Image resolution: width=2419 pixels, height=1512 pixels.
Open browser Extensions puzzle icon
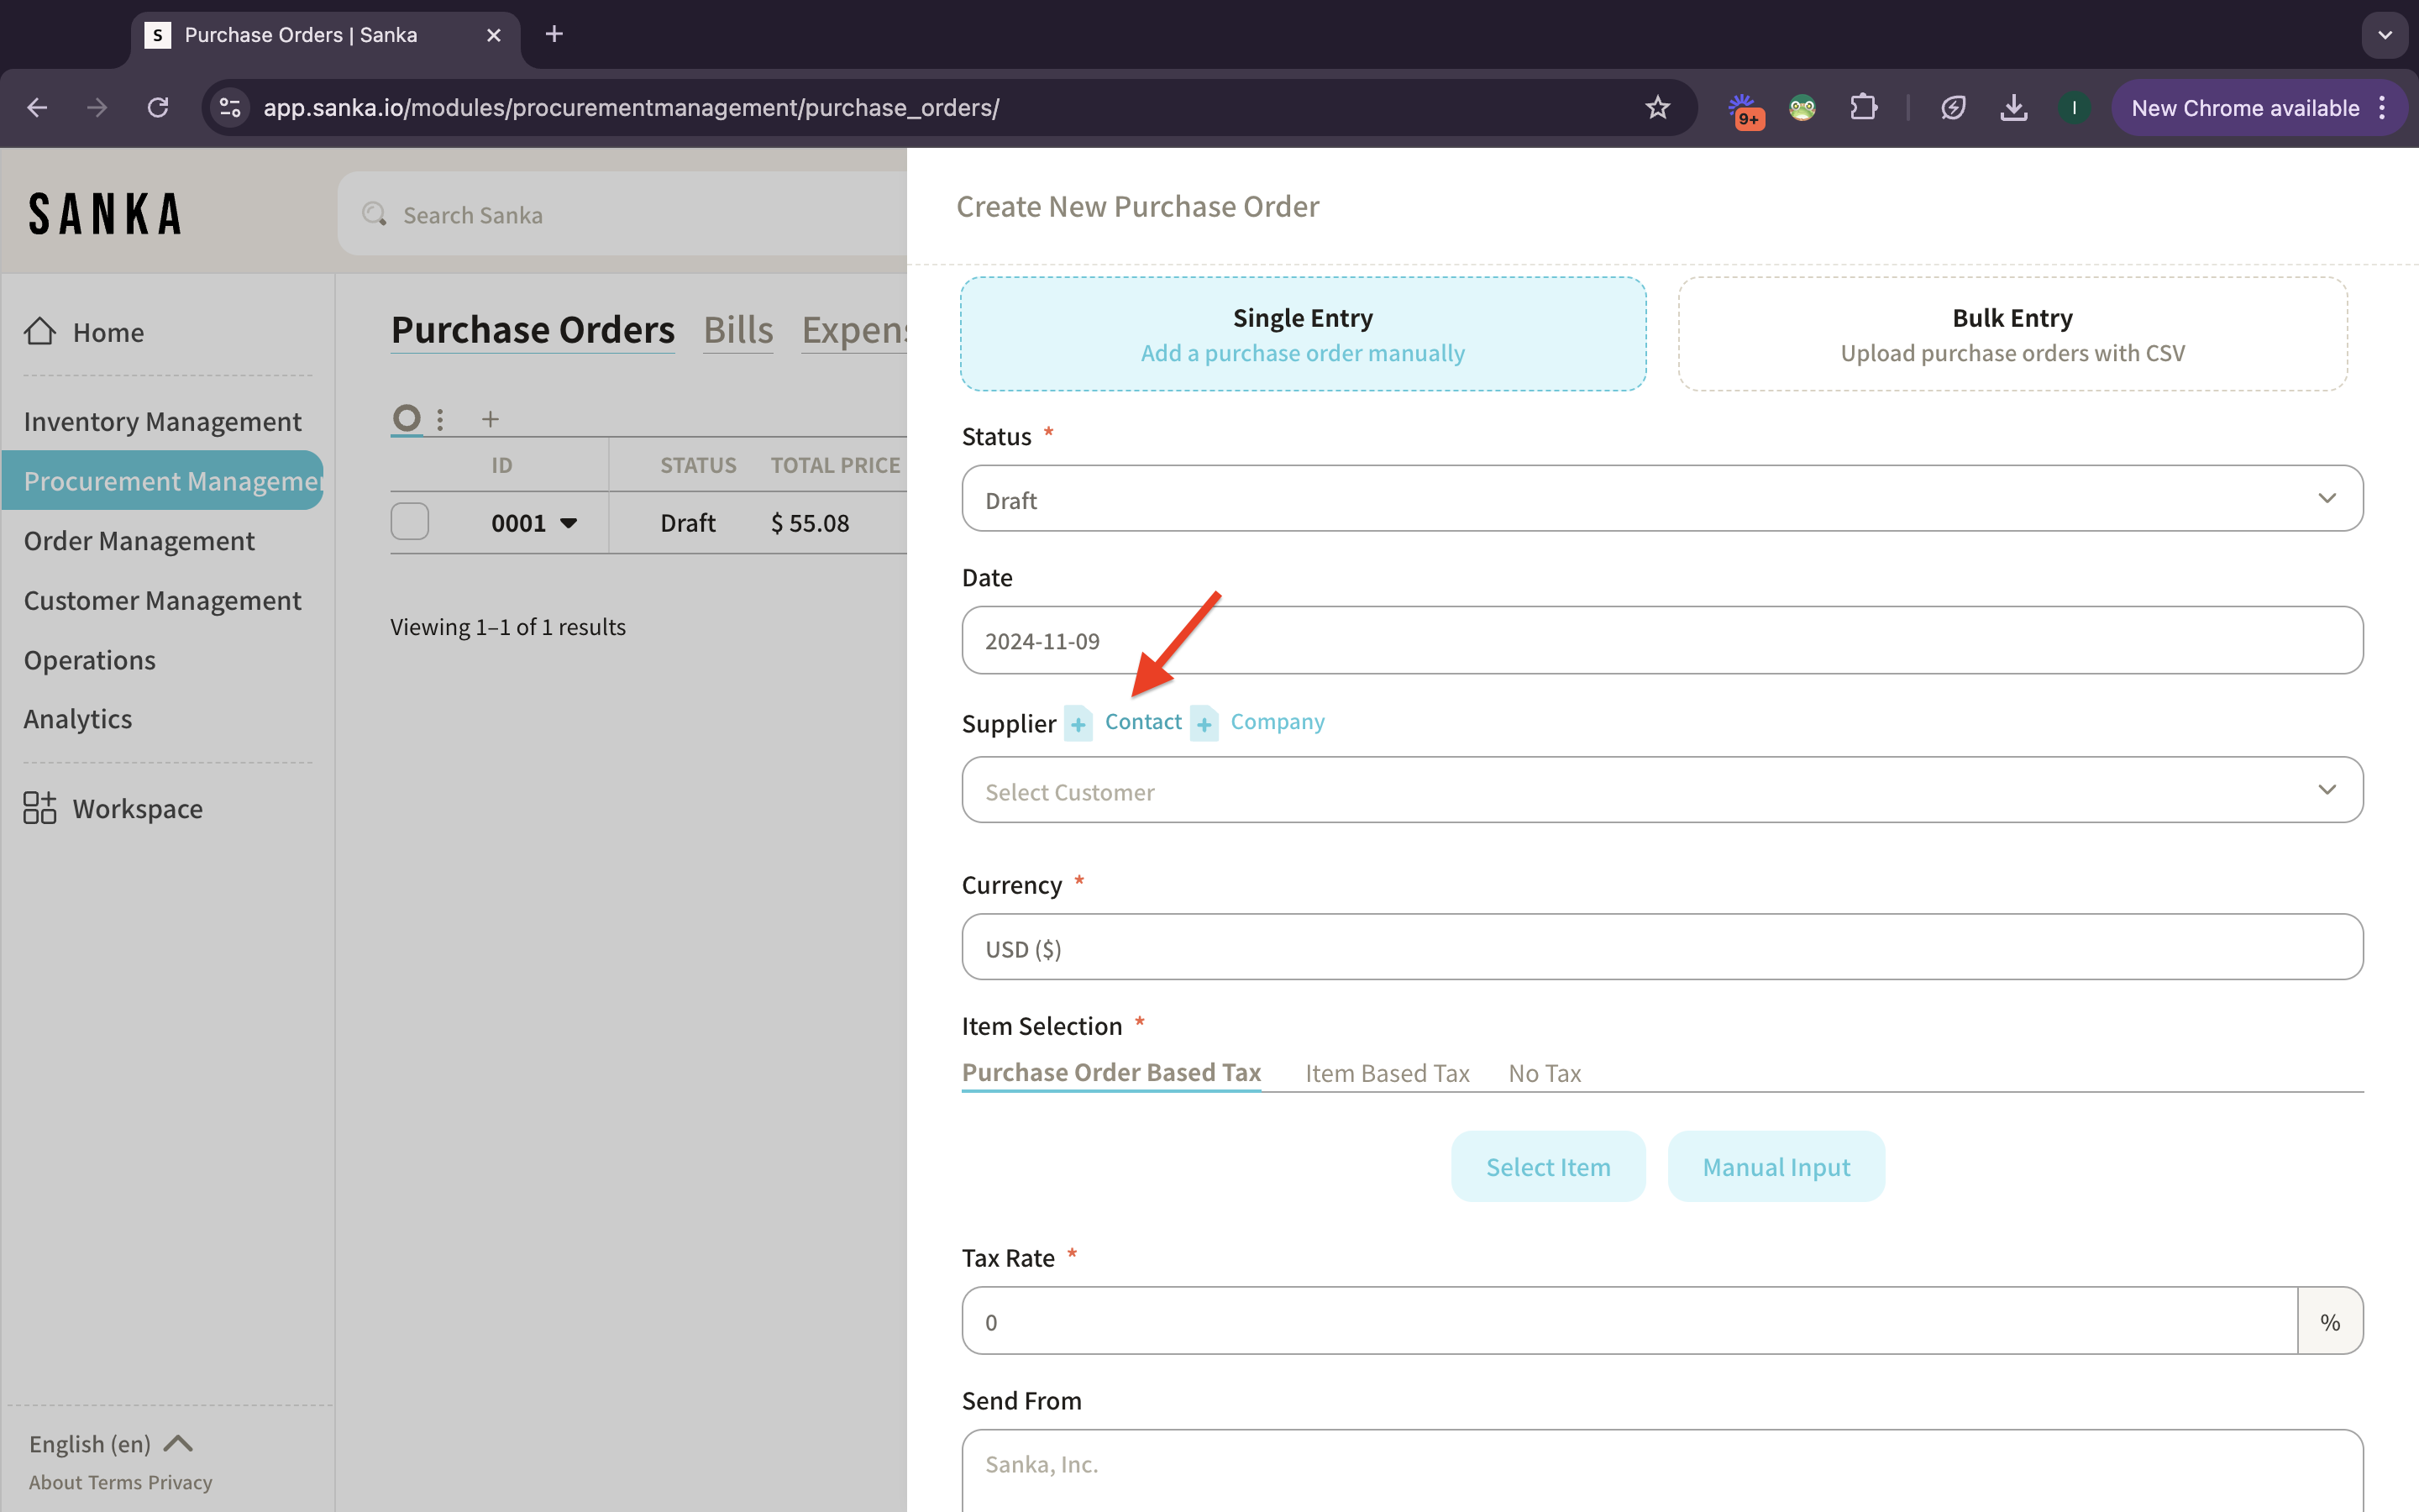pos(1863,108)
